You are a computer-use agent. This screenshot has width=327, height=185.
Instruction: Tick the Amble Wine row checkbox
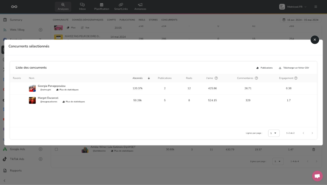[x=56, y=149]
